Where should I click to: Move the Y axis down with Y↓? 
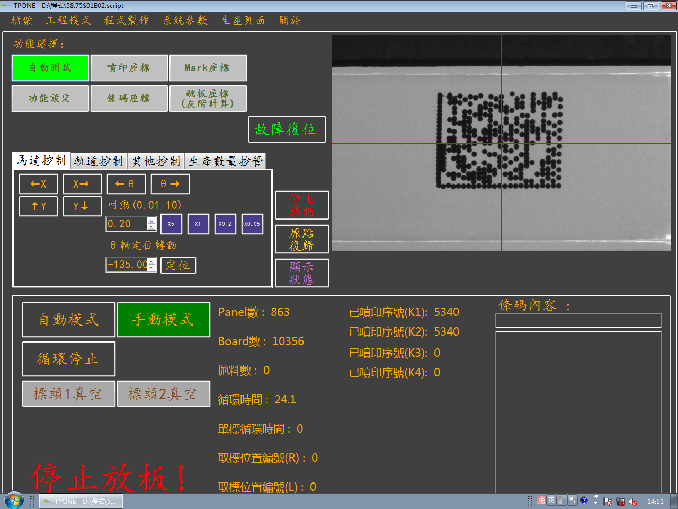[x=82, y=206]
